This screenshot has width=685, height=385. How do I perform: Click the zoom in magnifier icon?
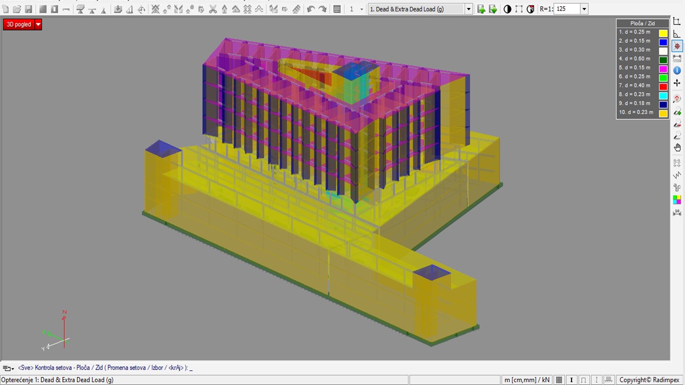coord(677,111)
